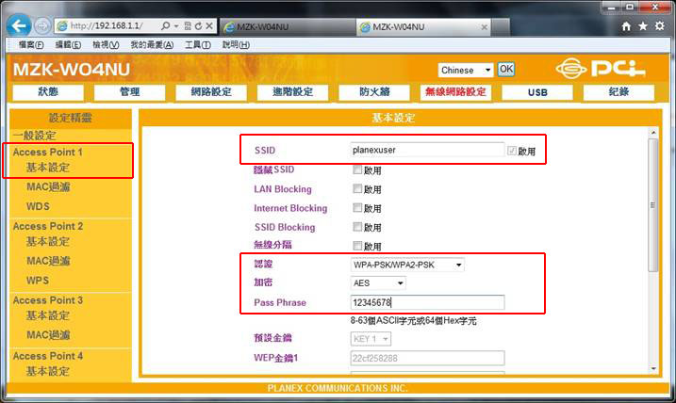Open WPS under Access Point 2

coord(38,281)
